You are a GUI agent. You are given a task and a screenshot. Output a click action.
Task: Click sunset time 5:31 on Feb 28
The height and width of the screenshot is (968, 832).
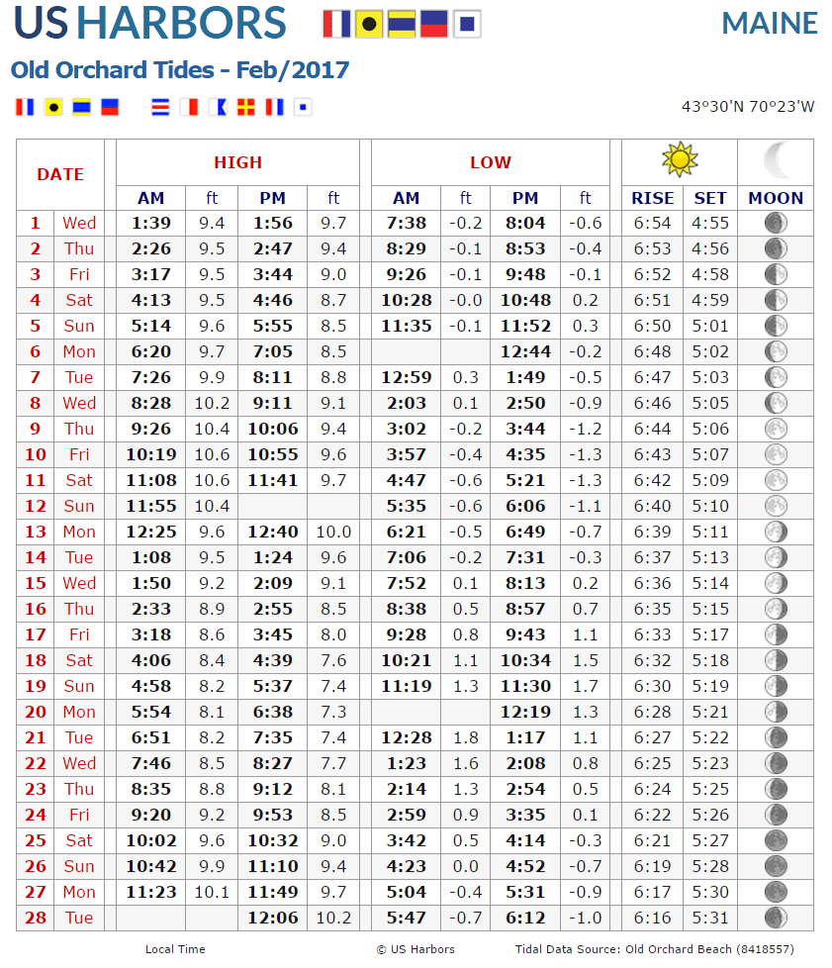pos(709,918)
